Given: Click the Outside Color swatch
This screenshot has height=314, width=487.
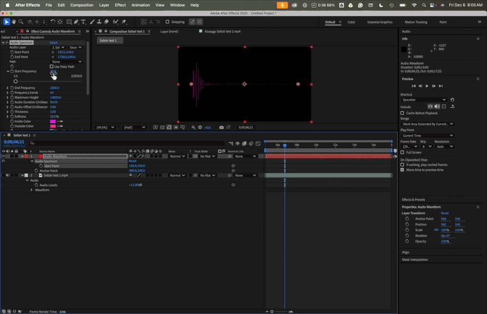Looking at the screenshot, I should 53,126.
